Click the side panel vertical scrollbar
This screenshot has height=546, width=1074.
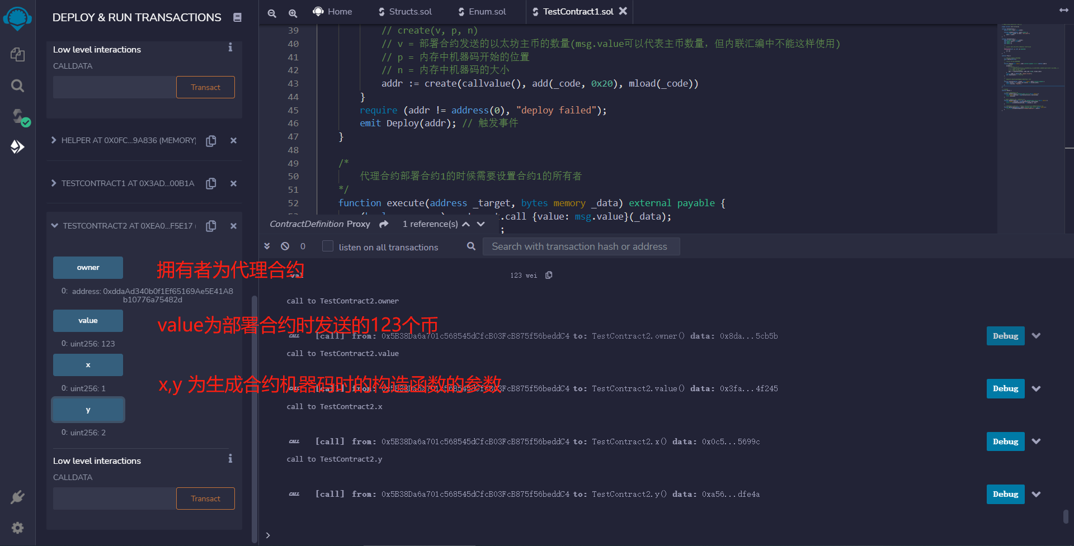(x=255, y=419)
